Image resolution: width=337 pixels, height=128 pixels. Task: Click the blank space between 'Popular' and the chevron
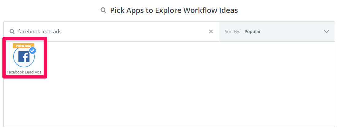(x=292, y=32)
